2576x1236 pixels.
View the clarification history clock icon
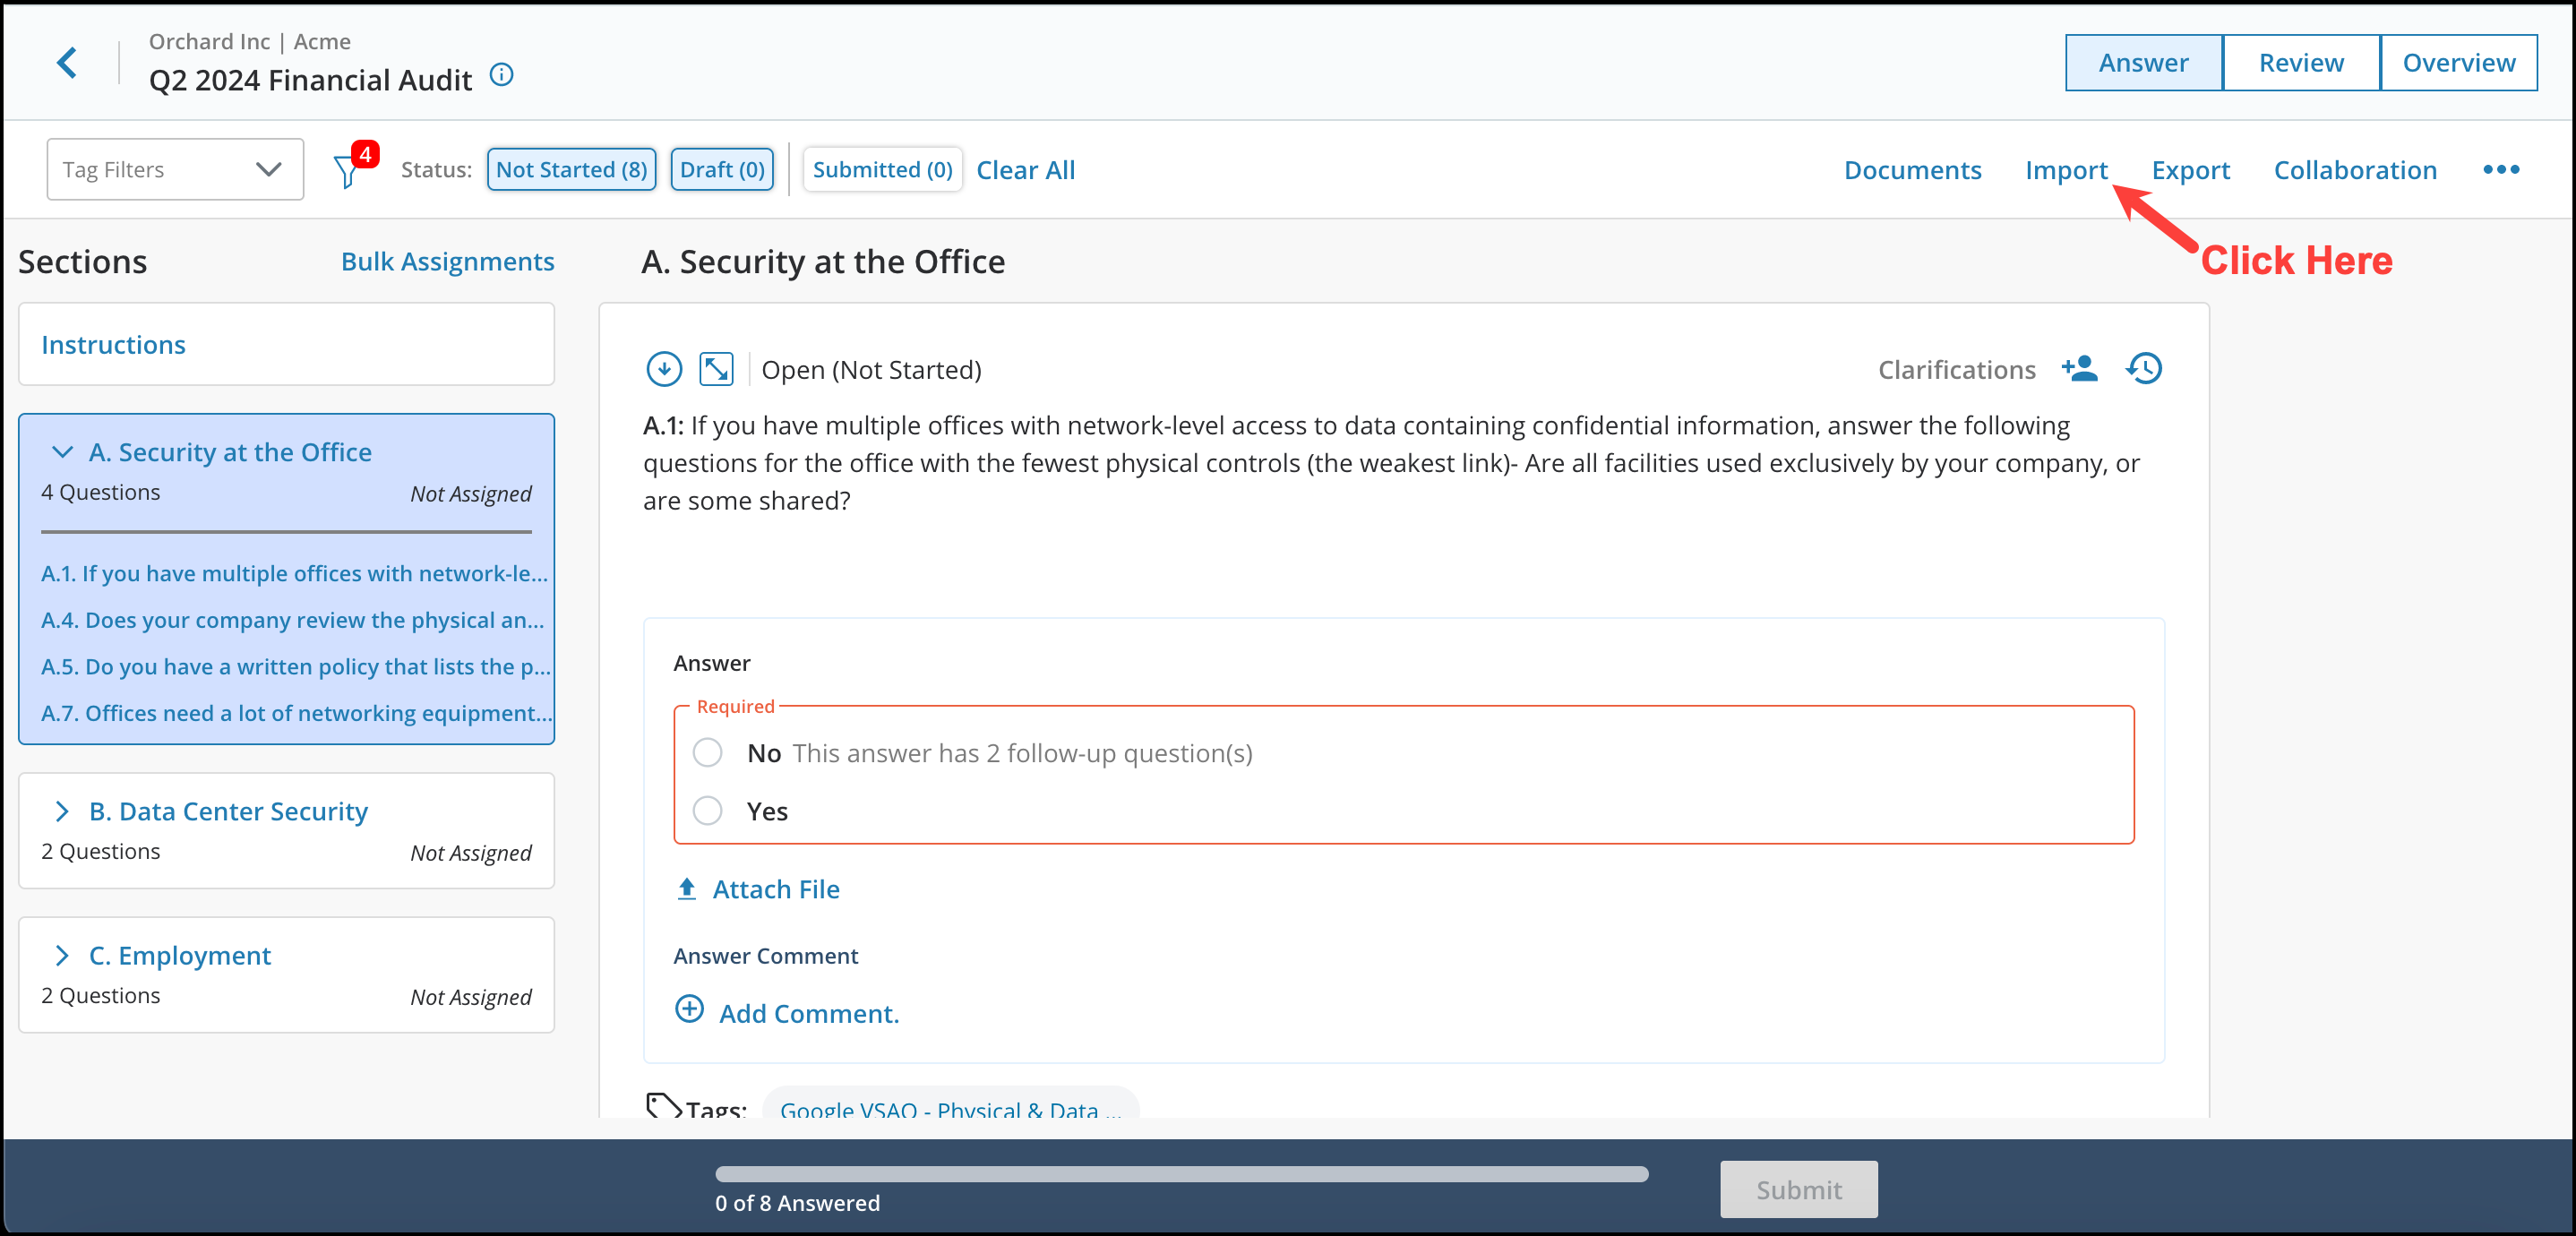pos(2144,368)
